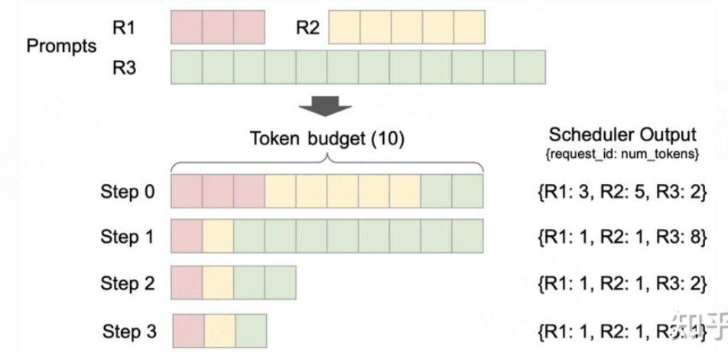The image size is (728, 352).
Task: Select the yellow block in Step 1 row
Action: [x=218, y=236]
